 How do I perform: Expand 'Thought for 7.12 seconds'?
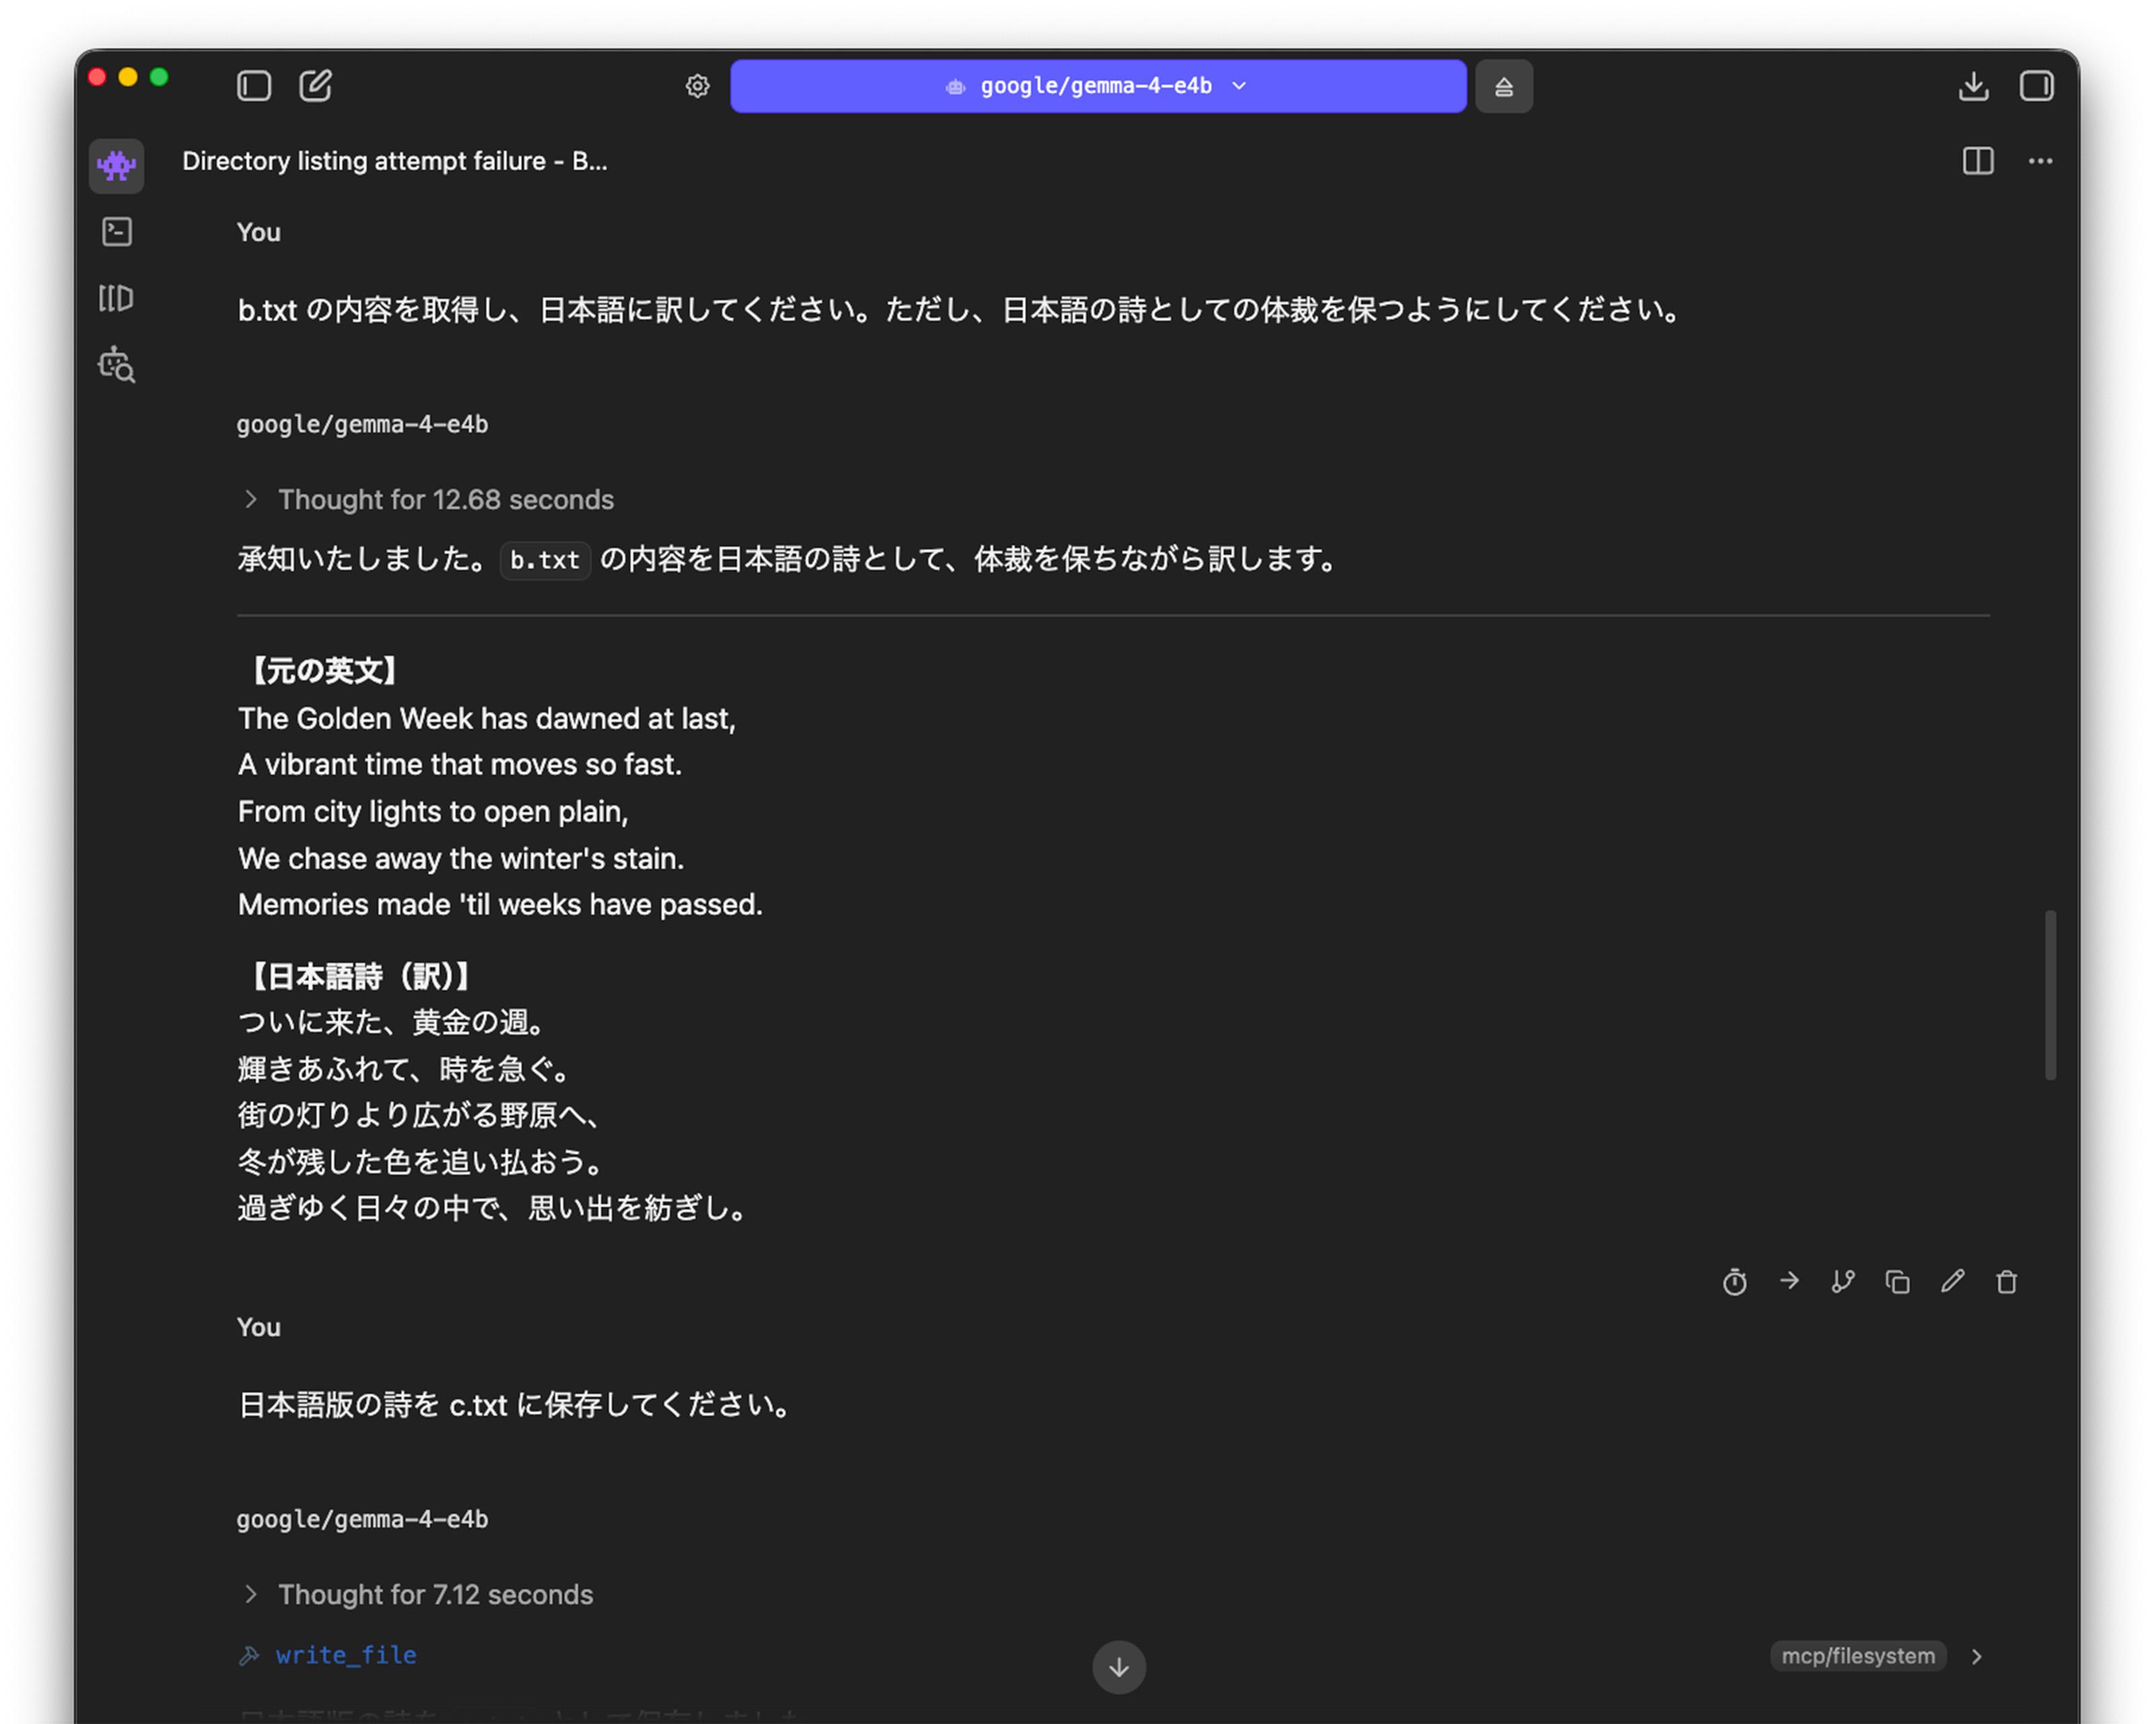coord(418,1595)
